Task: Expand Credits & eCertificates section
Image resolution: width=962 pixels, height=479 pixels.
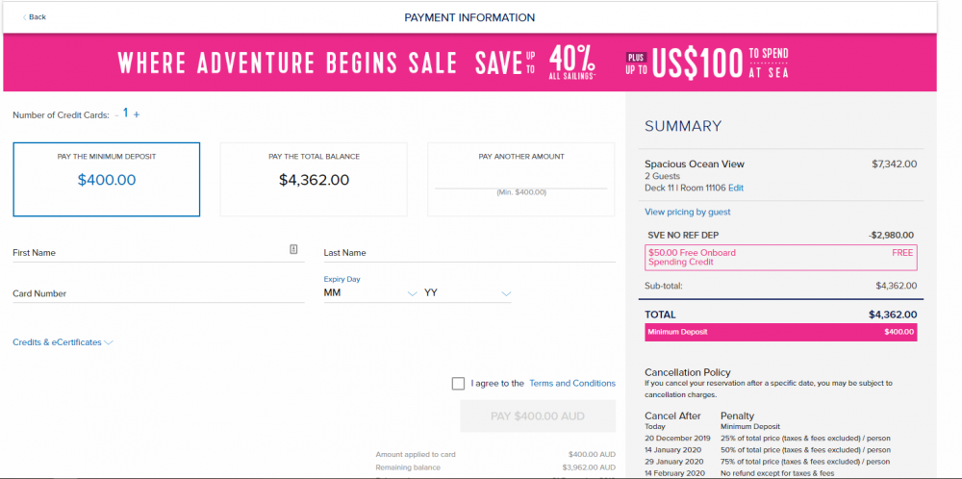Action: click(x=63, y=342)
